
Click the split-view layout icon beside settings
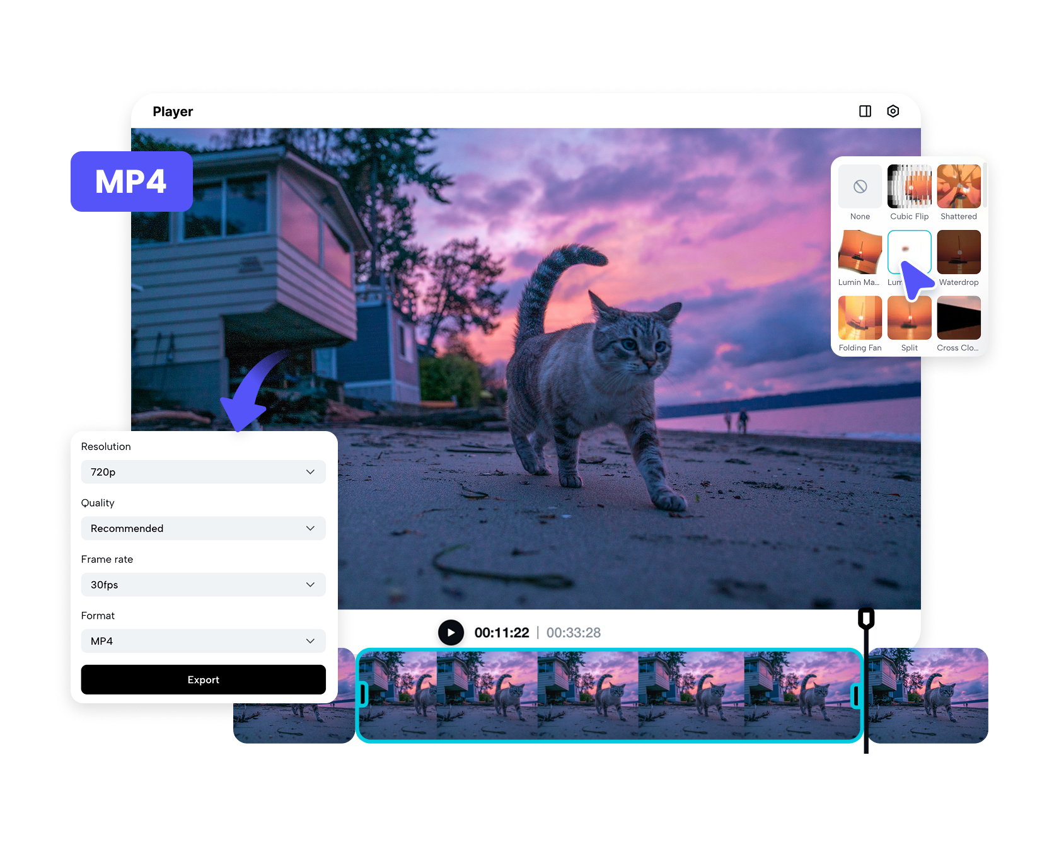point(864,111)
